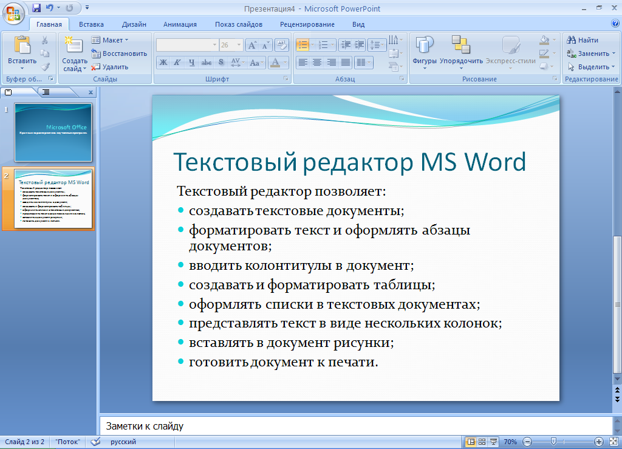Switch to the Анимация tab
Screen dimensions: 622x449
pyautogui.click(x=180, y=24)
